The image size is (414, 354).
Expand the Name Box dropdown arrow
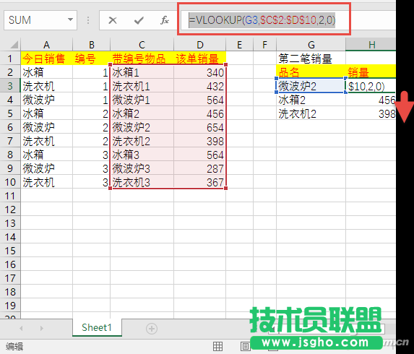click(70, 20)
